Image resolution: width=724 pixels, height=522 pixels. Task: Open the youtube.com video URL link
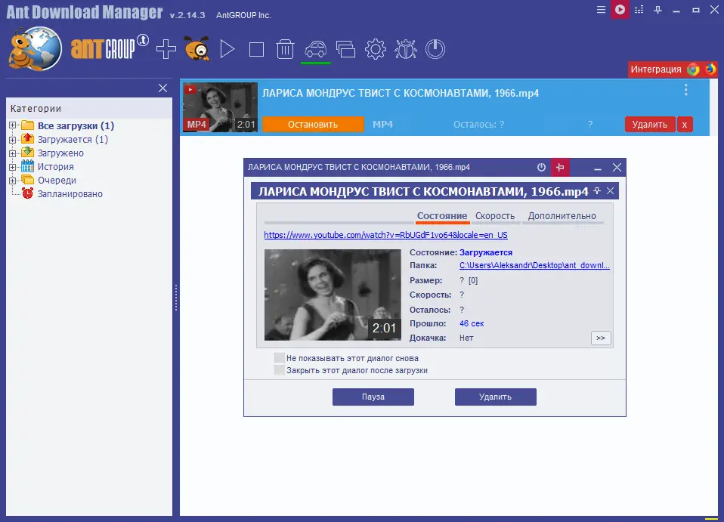(385, 235)
